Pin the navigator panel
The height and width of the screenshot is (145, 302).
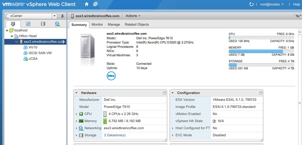point(63,16)
